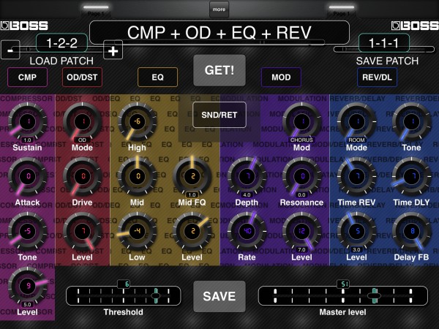439x329 pixels.
Task: Open the more button at top
Action: [x=219, y=10]
